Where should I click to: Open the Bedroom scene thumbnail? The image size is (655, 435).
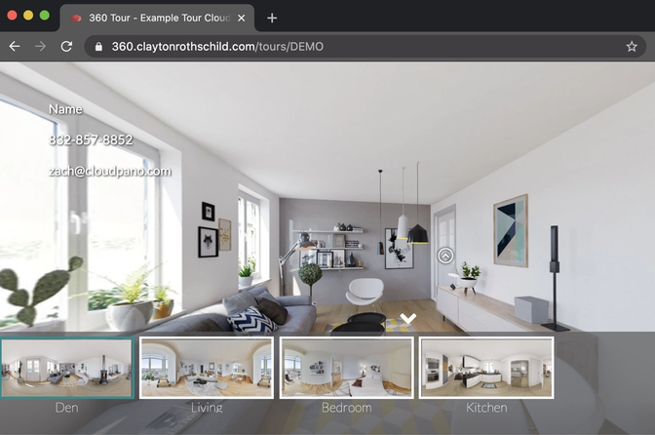[x=347, y=368]
